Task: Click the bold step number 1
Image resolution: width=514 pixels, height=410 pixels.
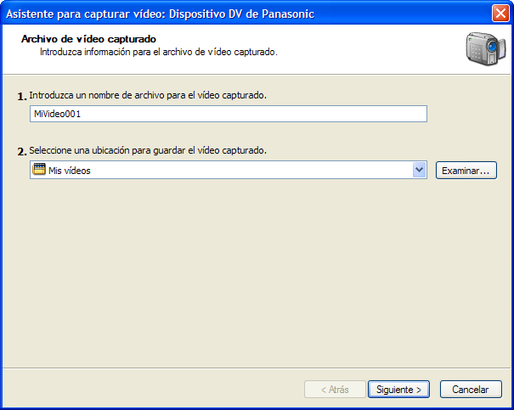Action: click(21, 96)
